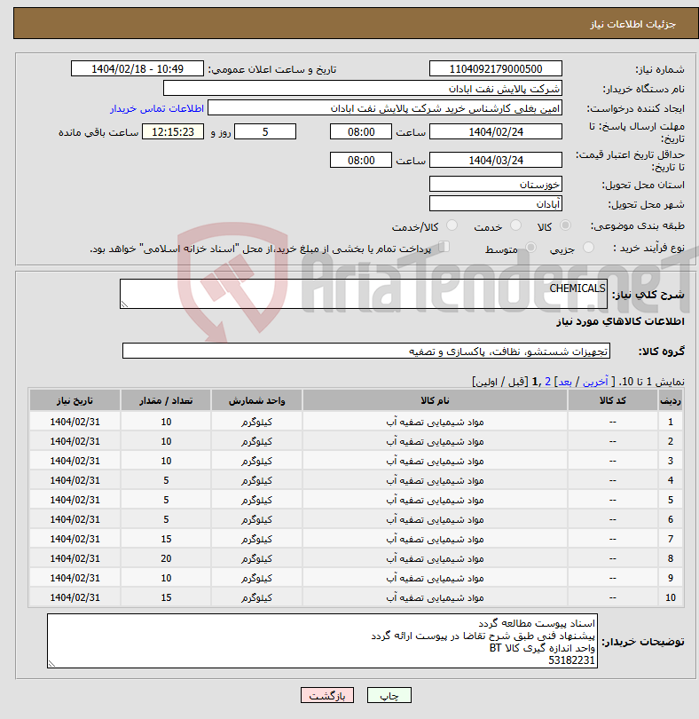Click the ردیف column header
This screenshot has width=699, height=719.
tap(671, 400)
